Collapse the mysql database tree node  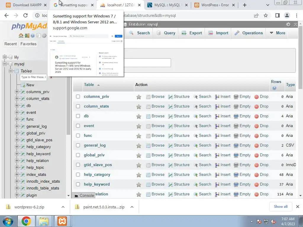(5, 64)
